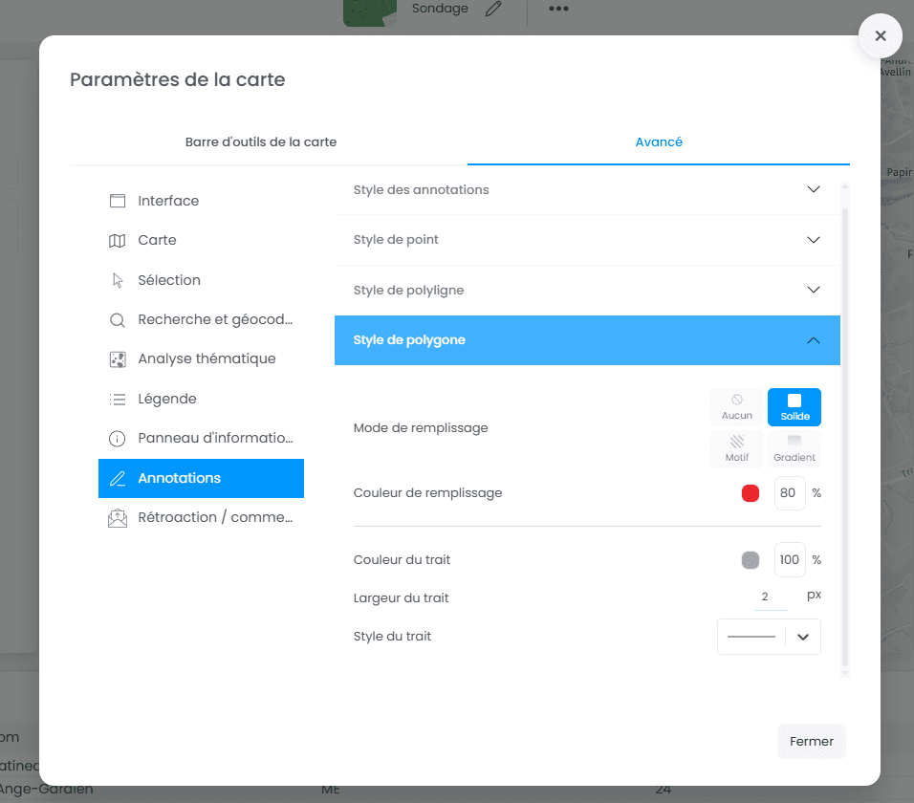Open Rétroaction / comme... settings

[x=201, y=518]
